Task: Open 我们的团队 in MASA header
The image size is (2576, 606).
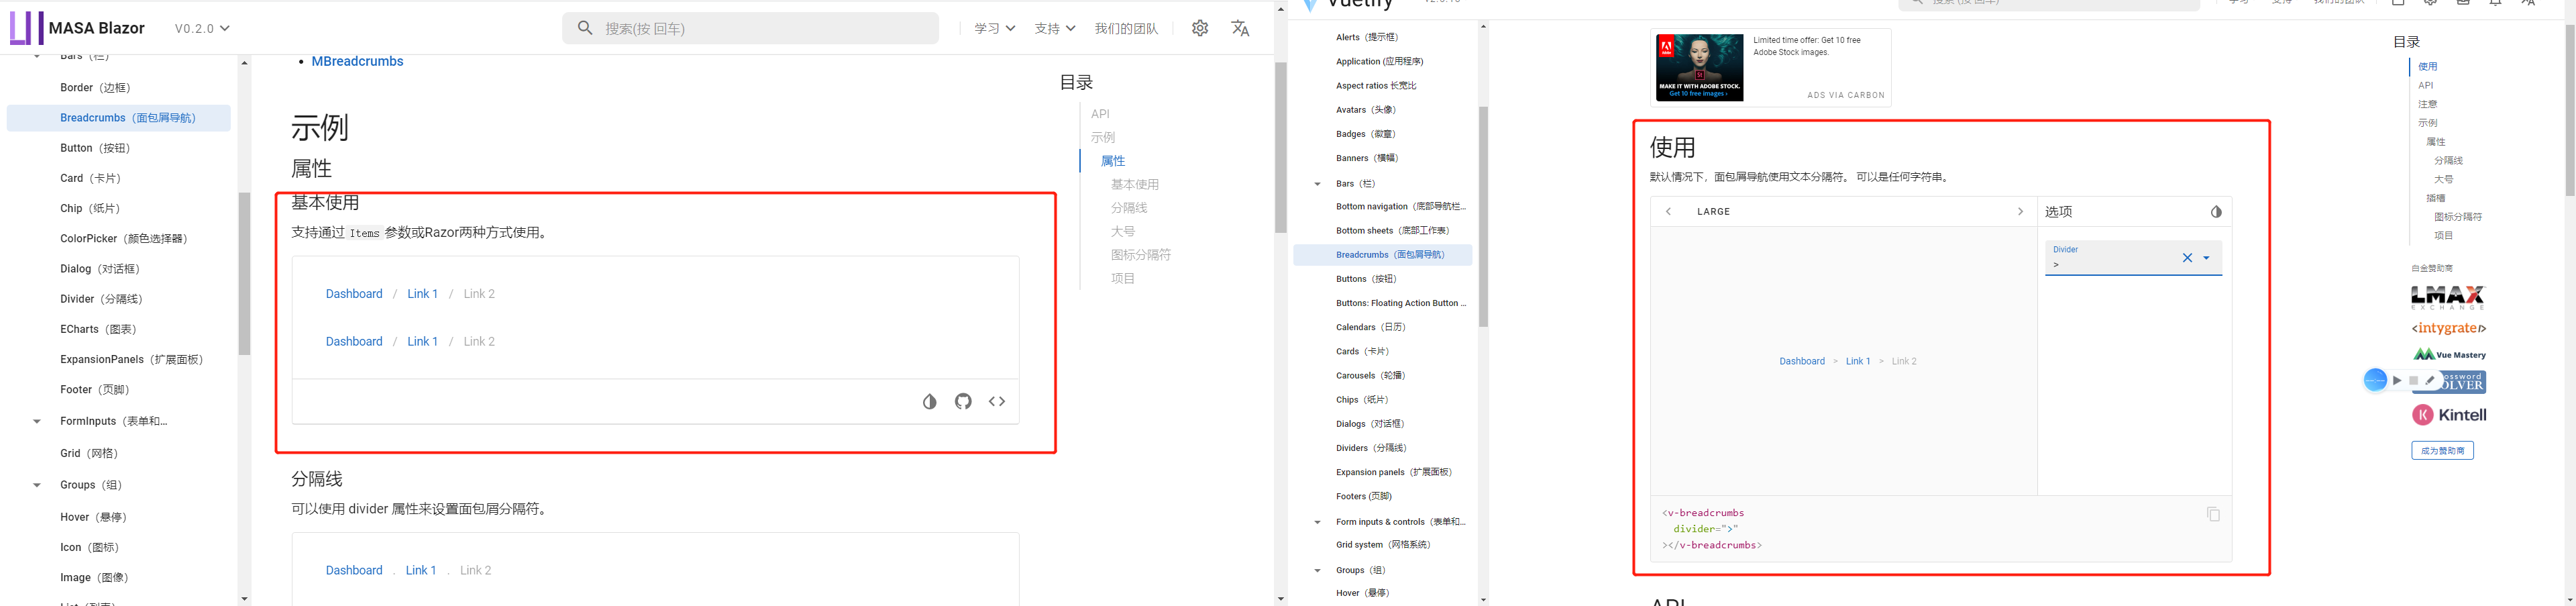Action: [1126, 28]
